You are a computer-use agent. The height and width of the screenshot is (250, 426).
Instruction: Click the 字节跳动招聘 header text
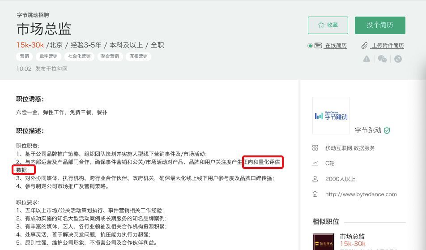click(x=33, y=15)
